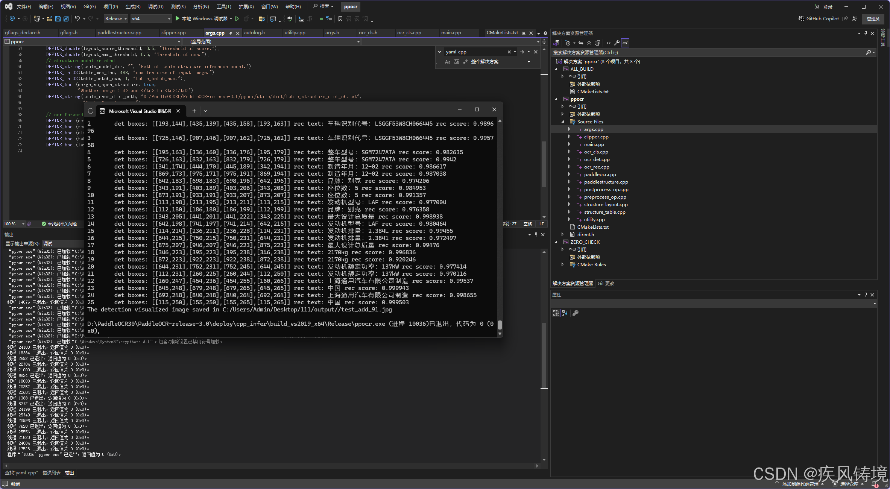This screenshot has height=489, width=890.
Task: Open the Release configuration dropdown
Action: (116, 19)
